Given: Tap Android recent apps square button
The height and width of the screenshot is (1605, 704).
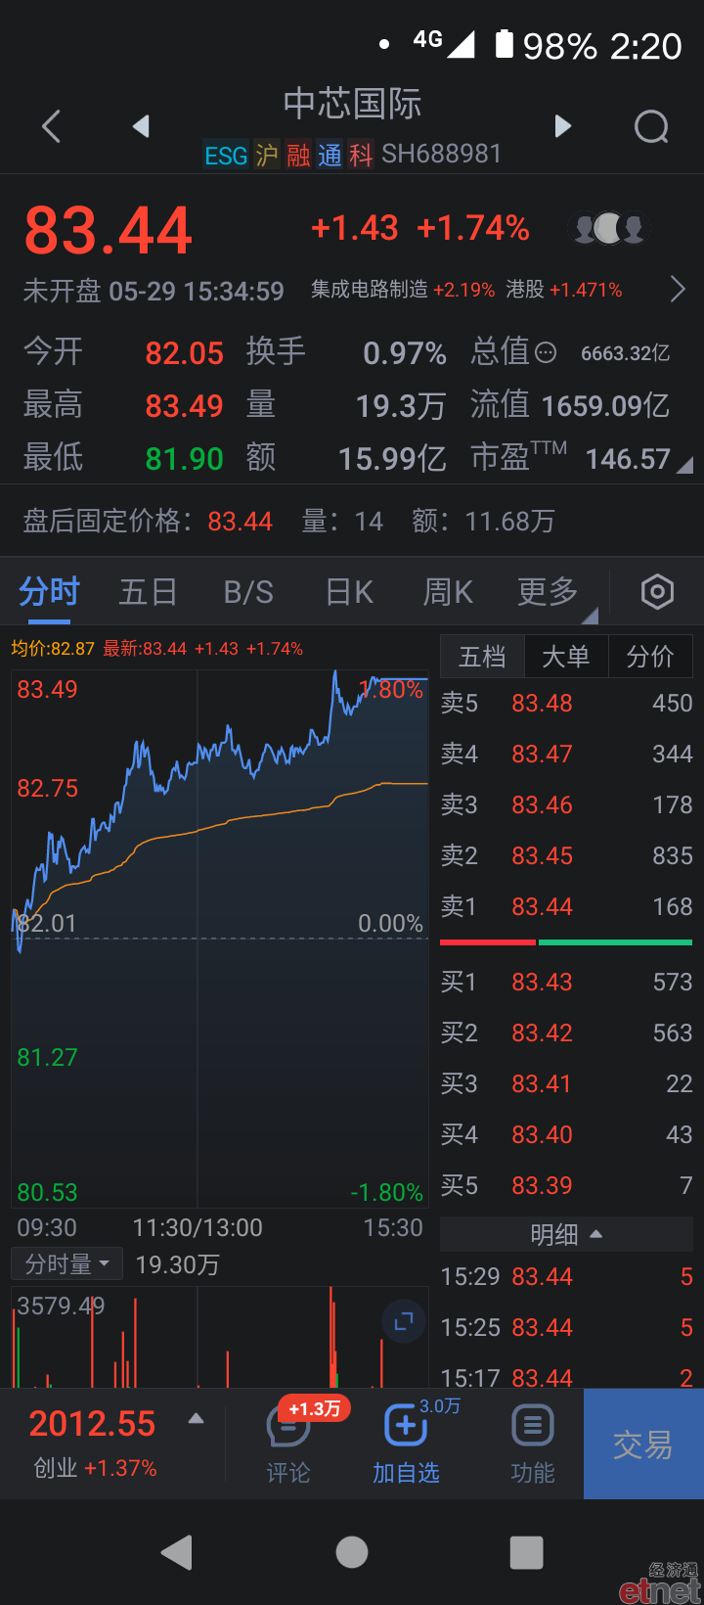Looking at the screenshot, I should tap(527, 1552).
